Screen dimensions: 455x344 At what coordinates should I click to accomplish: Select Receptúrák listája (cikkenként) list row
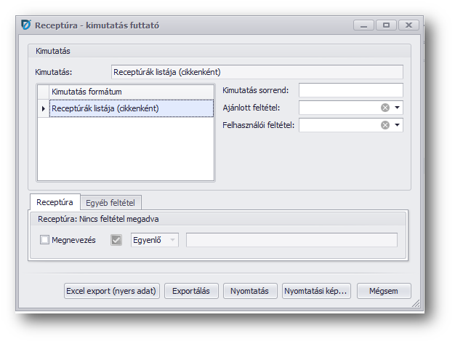pos(131,108)
